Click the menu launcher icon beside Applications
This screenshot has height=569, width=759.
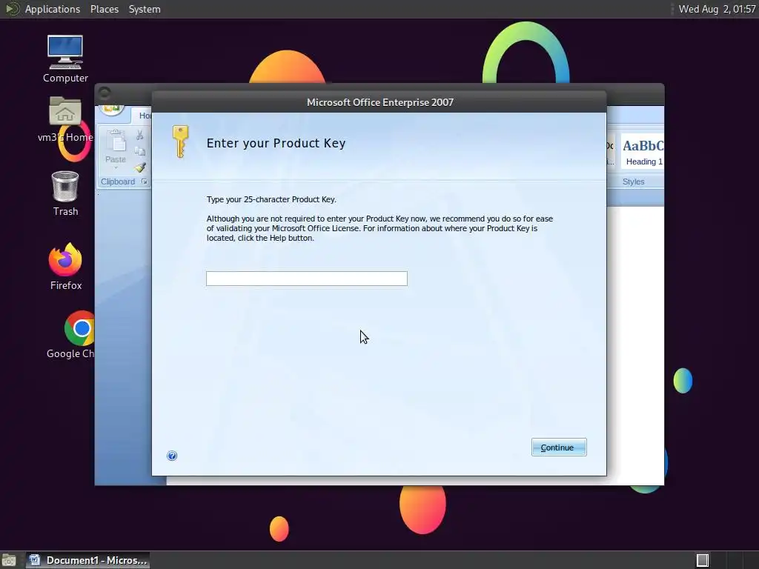[12, 9]
